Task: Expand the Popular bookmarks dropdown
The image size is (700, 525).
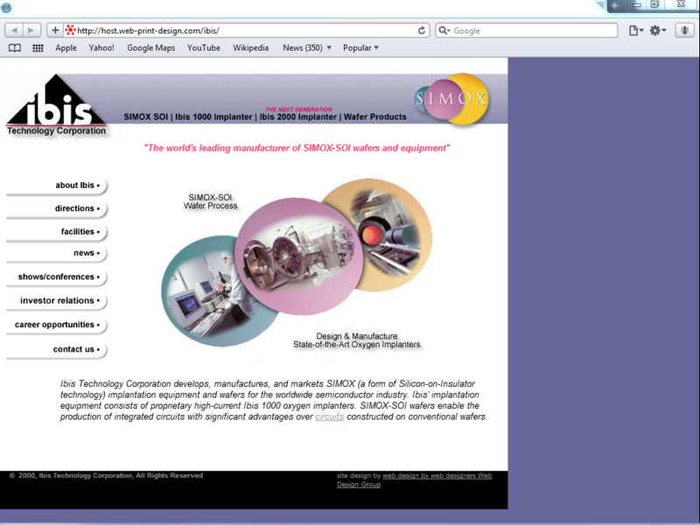Action: point(360,48)
